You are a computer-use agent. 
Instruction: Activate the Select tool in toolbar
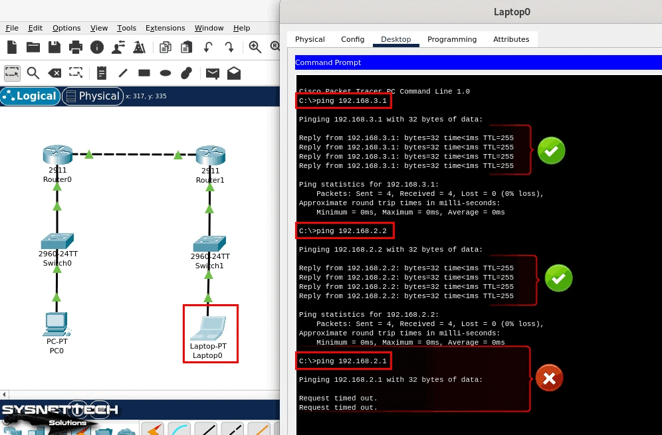point(12,73)
